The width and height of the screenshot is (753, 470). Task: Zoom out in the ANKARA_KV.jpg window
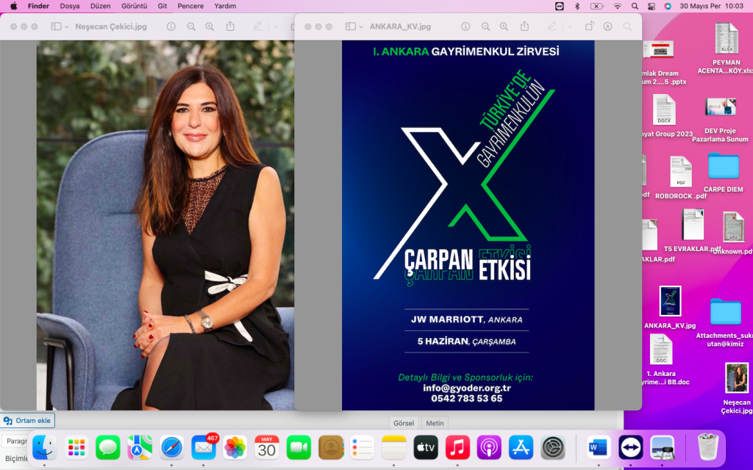[485, 26]
